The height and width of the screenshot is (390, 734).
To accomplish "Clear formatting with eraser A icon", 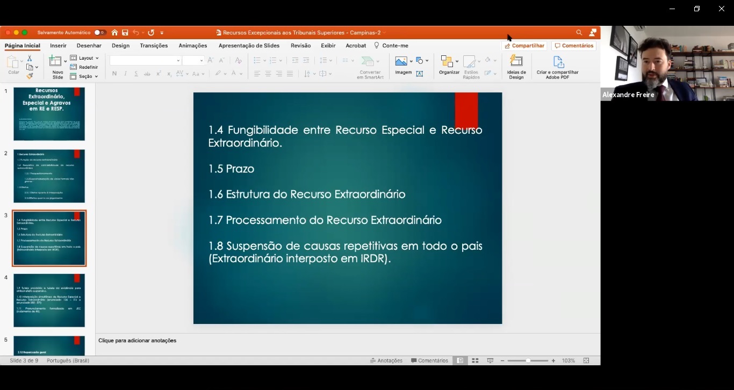I will [238, 60].
